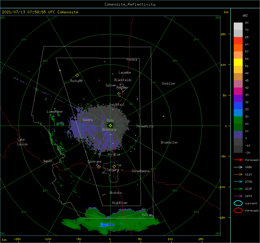Select the white 80 dBZ color swatch
260x243 pixels.
point(238,26)
